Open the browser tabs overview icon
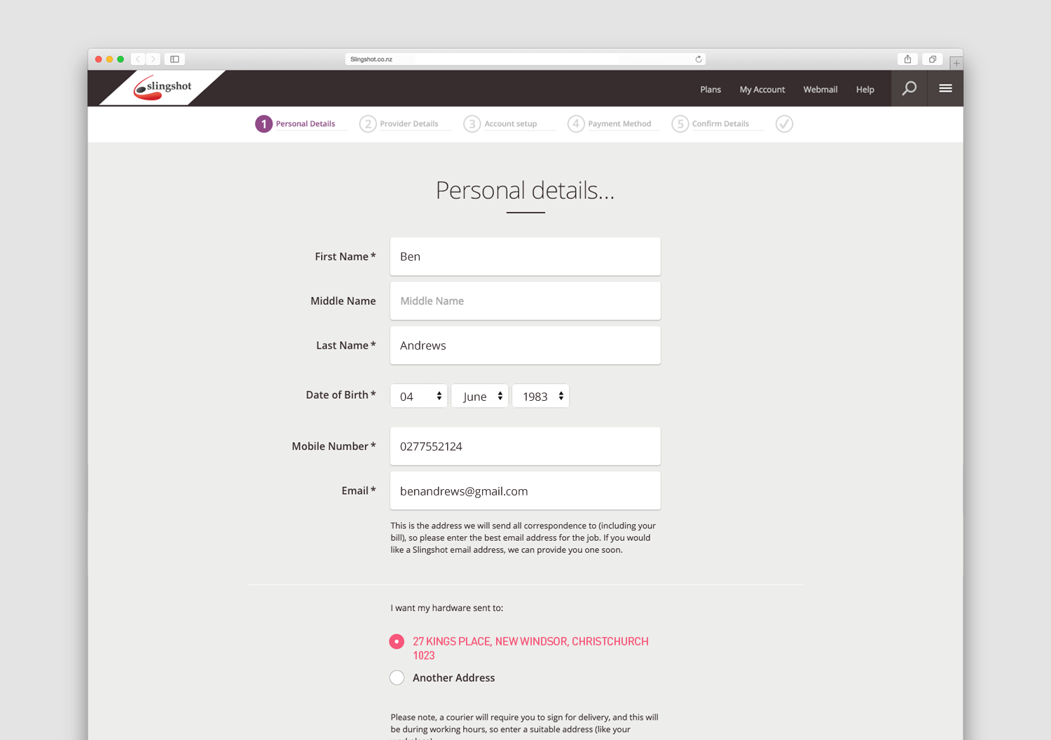The image size is (1051, 740). [933, 60]
